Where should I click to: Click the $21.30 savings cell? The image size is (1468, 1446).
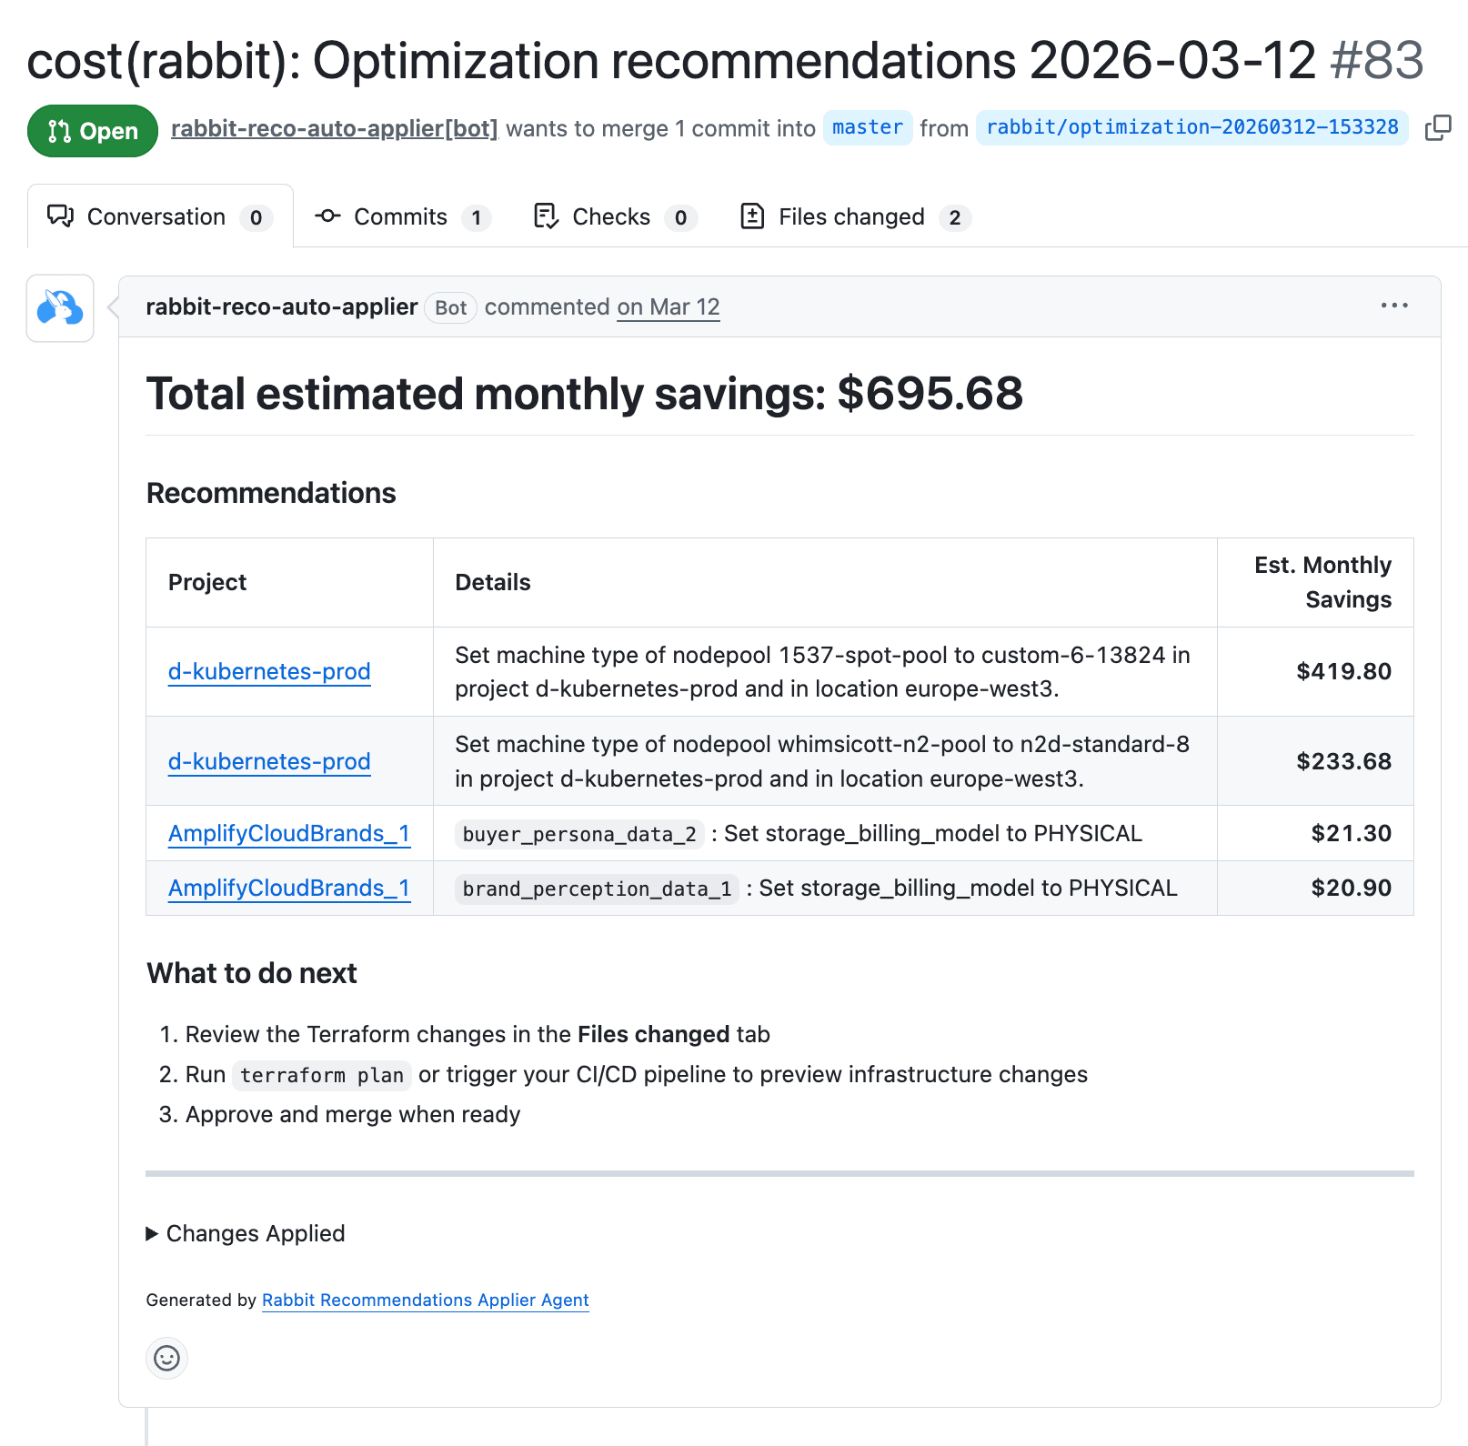pos(1315,833)
